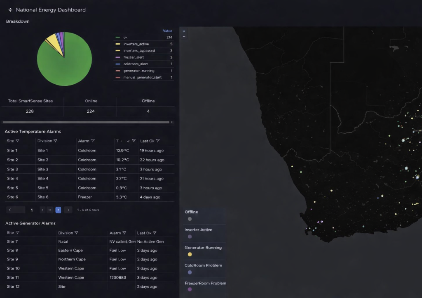Open the Values legend column header
This screenshot has width=422, height=298.
tap(167, 31)
